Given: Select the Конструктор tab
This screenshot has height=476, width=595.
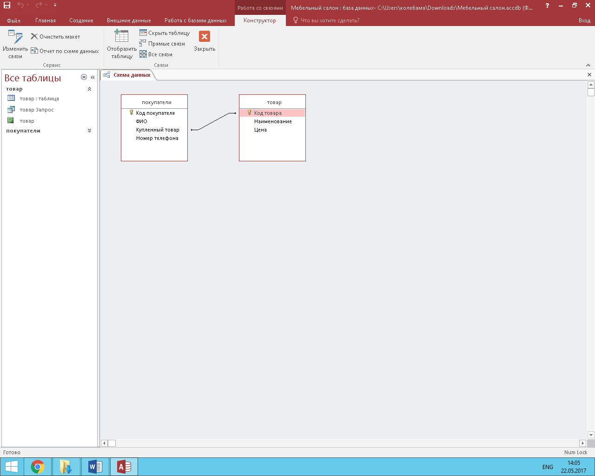Looking at the screenshot, I should click(260, 20).
